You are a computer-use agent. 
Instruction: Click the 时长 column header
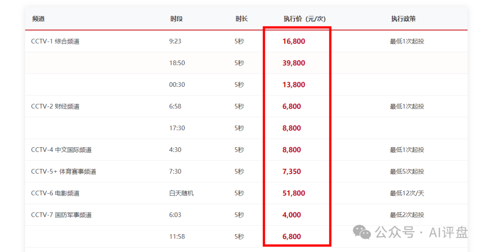tap(242, 19)
